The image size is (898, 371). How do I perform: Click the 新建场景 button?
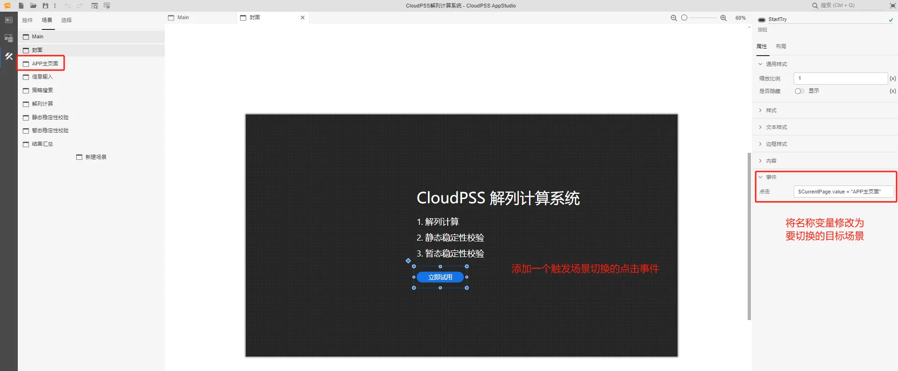pos(91,157)
